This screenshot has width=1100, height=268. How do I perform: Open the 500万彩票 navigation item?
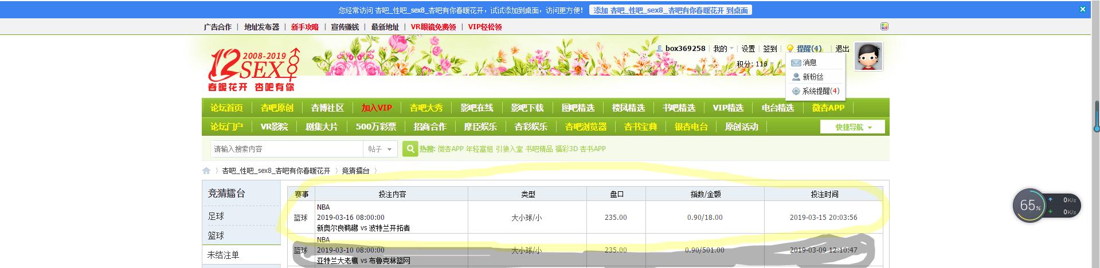click(375, 127)
